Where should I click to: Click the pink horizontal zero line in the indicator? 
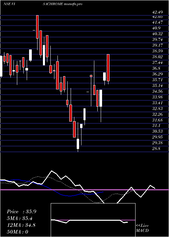(84, 190)
